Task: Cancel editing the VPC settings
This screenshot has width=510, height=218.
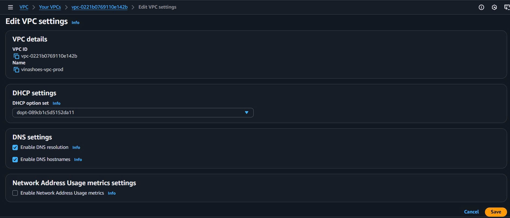Action: [471, 212]
